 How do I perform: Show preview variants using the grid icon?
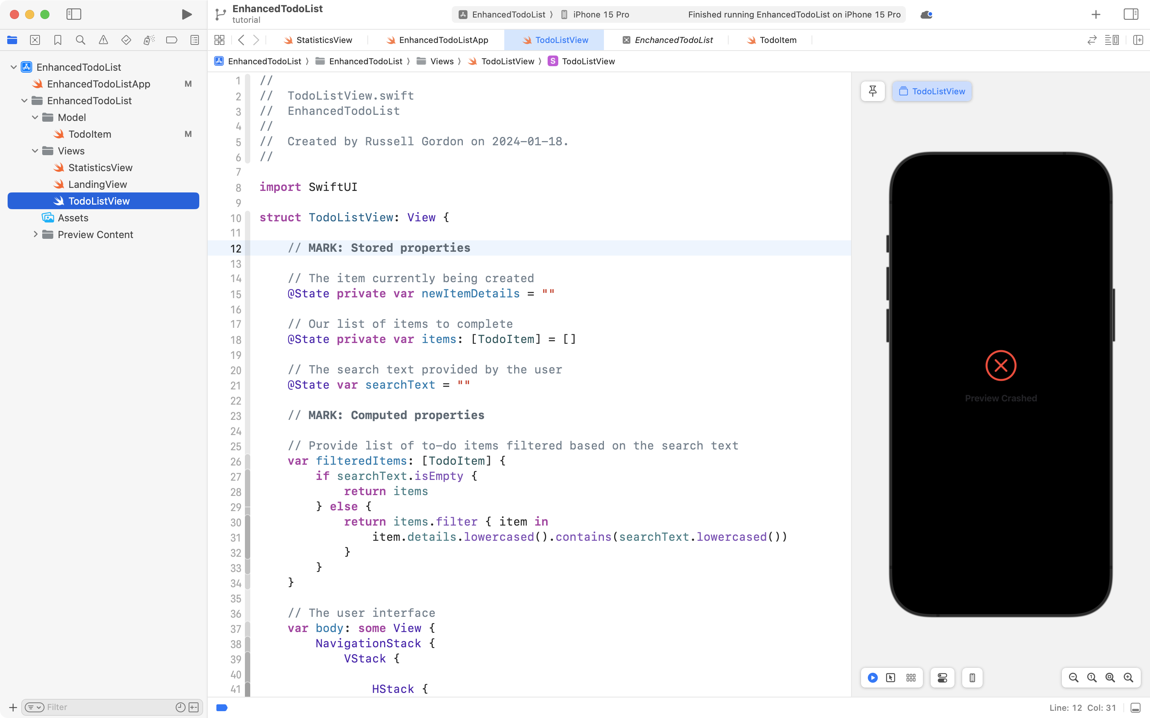911,678
